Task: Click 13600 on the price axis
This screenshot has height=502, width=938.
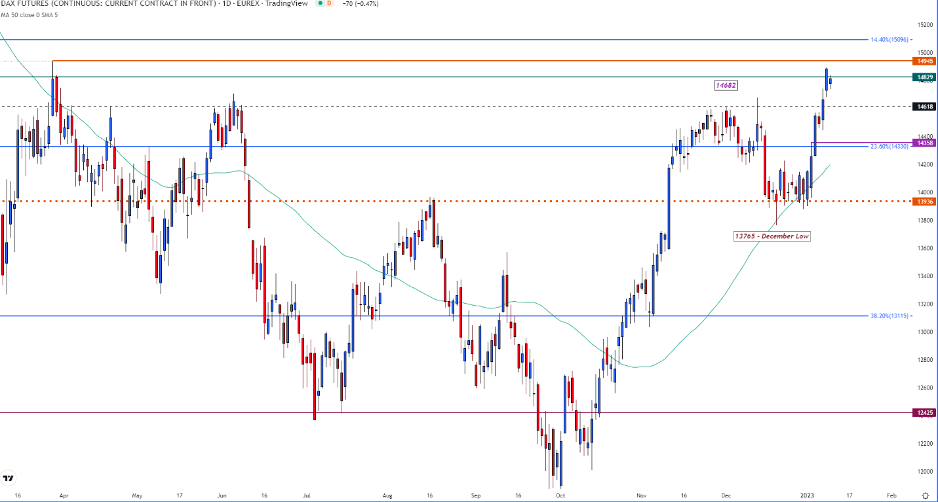Action: [926, 248]
